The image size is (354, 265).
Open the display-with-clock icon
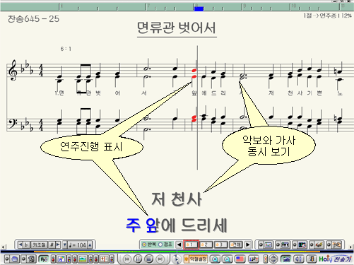(x=302, y=245)
